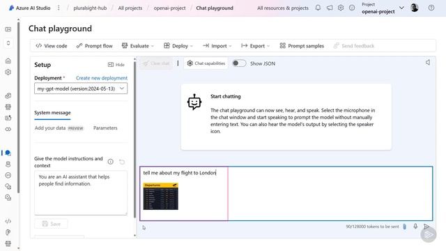
Task: Toggle the speaker output icon
Action: click(428, 62)
